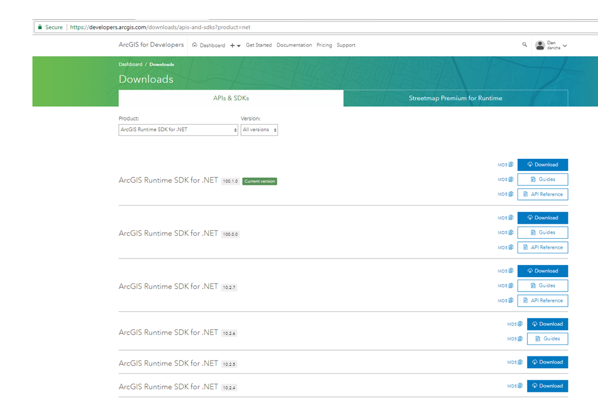Download ArcGIS Runtime SDK 100.1.0
Screen dimensions: 598x400
coord(542,165)
